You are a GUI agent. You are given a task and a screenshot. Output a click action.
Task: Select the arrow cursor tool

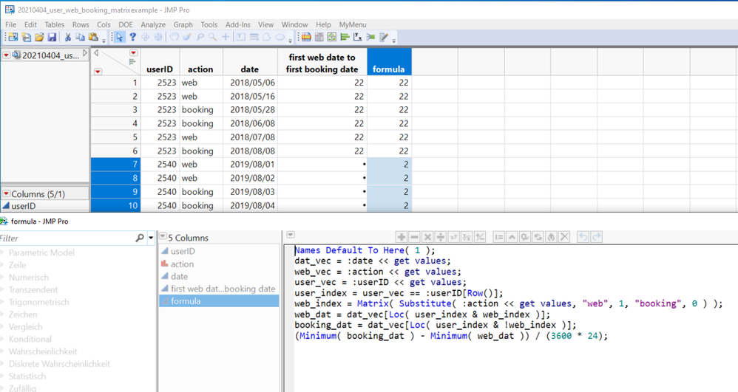[119, 38]
